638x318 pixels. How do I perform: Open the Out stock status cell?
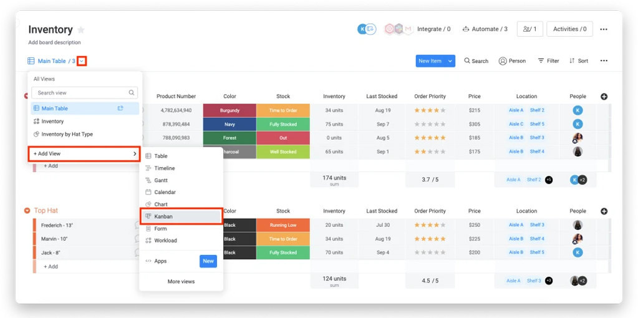coord(283,138)
